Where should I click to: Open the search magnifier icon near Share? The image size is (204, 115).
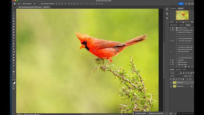[x=186, y=4]
